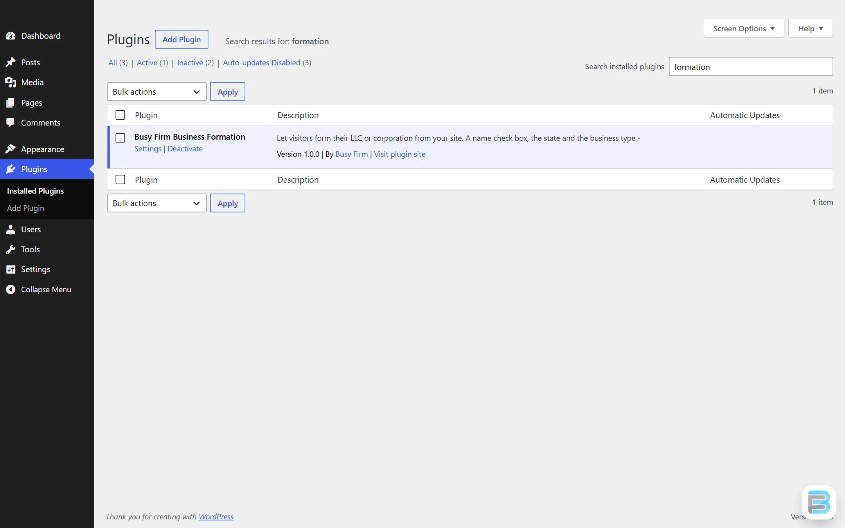The height and width of the screenshot is (528, 845).
Task: Filter plugins by All (3)
Action: coord(118,63)
